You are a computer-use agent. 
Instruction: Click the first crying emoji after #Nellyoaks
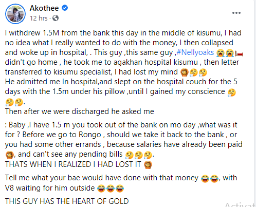click(221, 53)
